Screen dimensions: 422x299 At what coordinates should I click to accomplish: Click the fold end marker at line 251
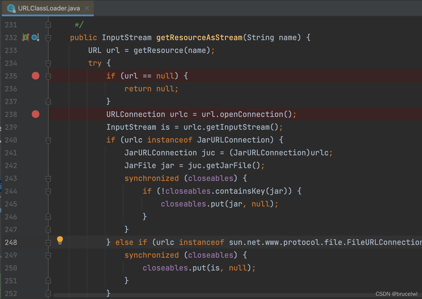coord(48,281)
